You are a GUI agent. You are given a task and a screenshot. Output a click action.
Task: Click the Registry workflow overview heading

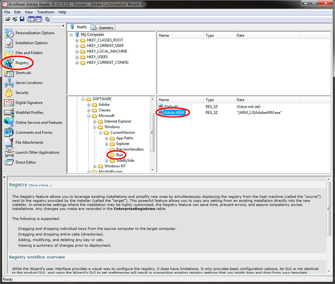pyautogui.click(x=37, y=257)
